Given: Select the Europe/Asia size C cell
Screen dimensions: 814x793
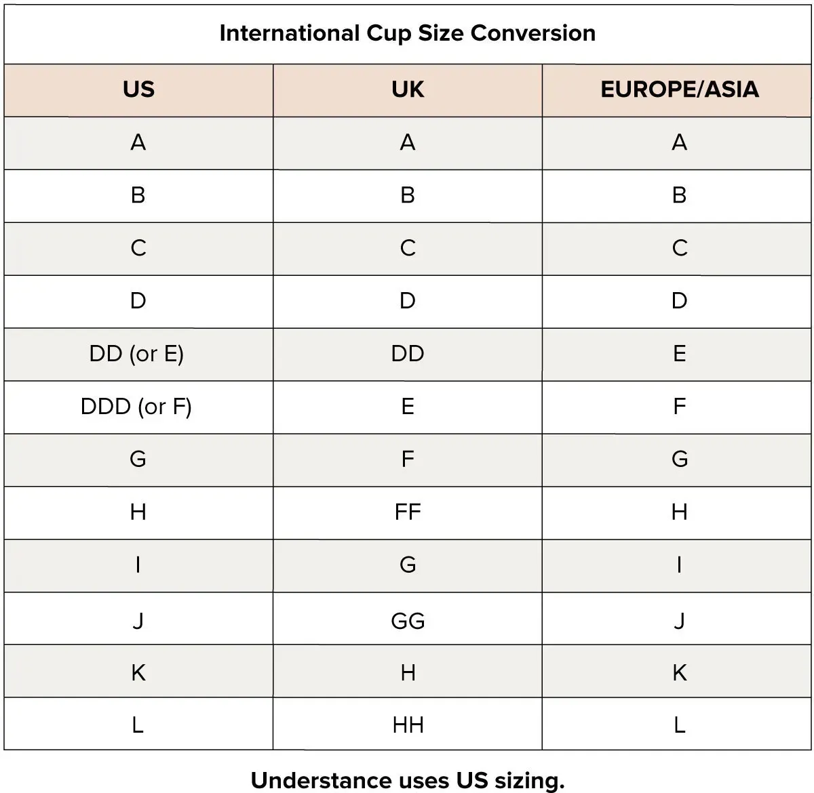Looking at the screenshot, I should pos(679,248).
